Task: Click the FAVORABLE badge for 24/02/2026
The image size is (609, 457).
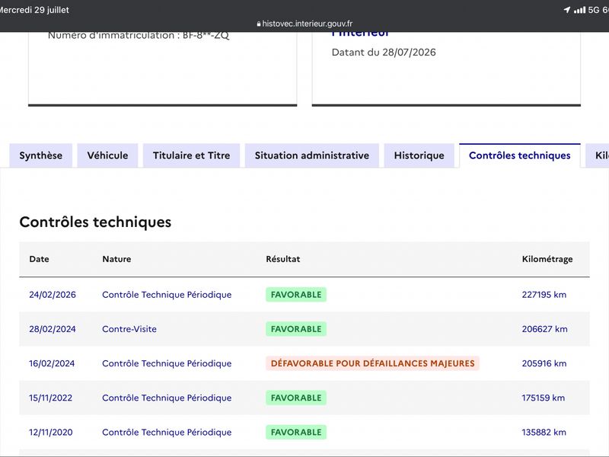Action: pyautogui.click(x=296, y=295)
